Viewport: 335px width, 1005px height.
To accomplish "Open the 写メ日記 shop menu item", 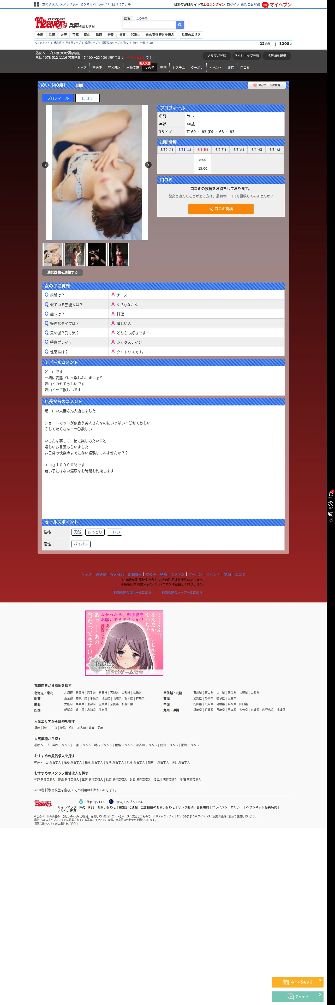I will [114, 68].
